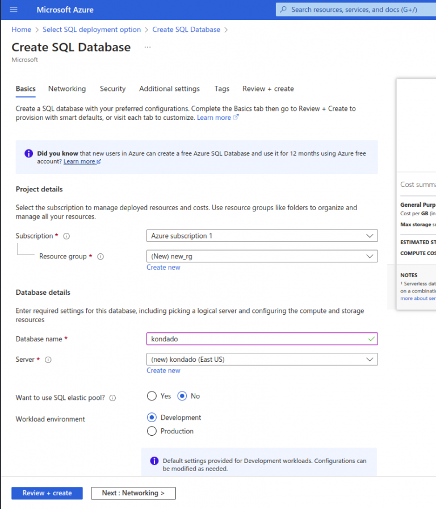Switch to the Networking tab
The height and width of the screenshot is (509, 436).
click(67, 89)
